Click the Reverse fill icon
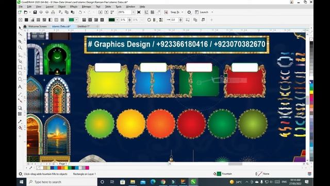 [x=149, y=20]
